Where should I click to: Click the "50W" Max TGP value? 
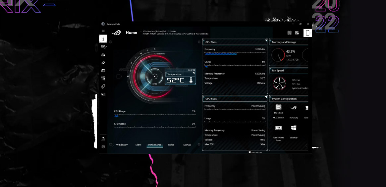(263, 144)
